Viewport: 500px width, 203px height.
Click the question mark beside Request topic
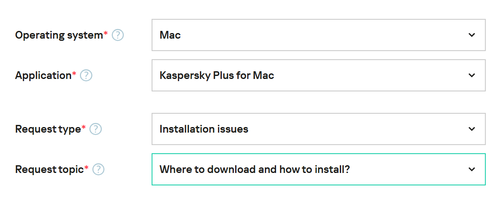coord(99,170)
